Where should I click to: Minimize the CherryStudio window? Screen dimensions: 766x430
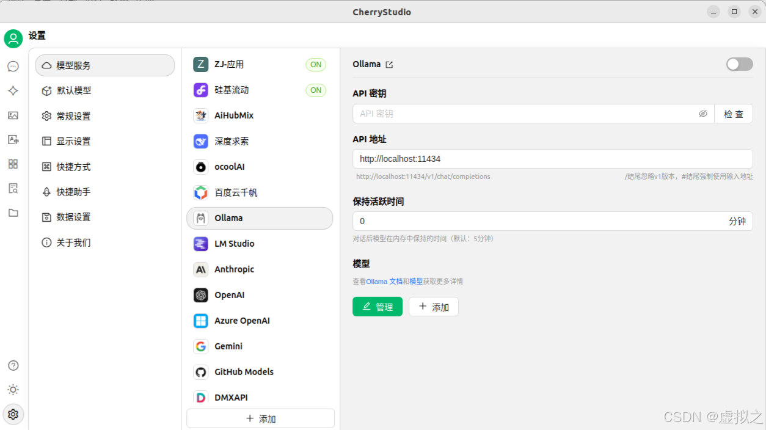[713, 12]
